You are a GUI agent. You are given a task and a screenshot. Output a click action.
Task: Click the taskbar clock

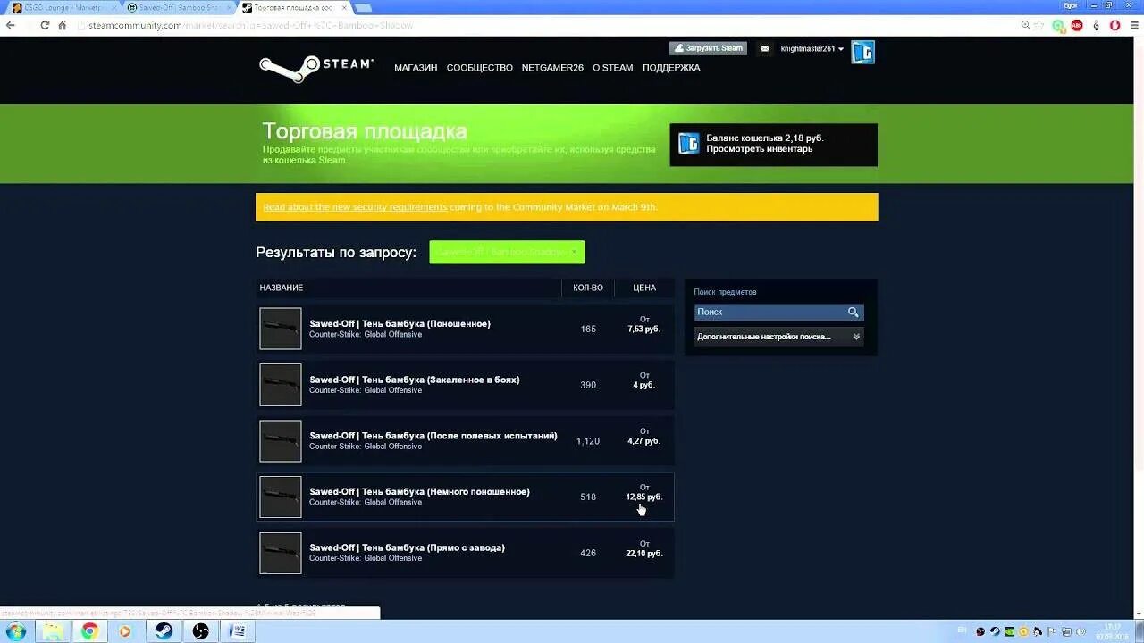(1113, 631)
